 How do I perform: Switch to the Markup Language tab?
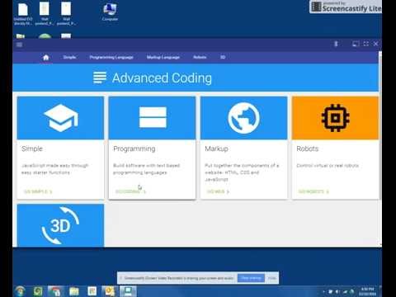pos(163,57)
